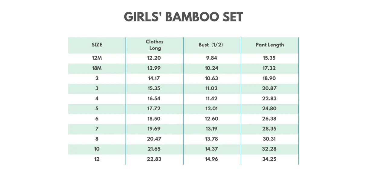Click the 12.60 bust value
This screenshot has height=183, width=367.
coord(212,119)
